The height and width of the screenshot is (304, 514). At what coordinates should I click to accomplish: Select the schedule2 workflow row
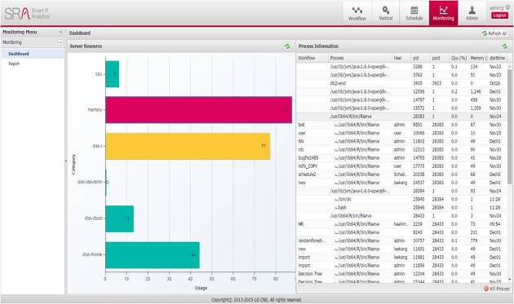[401, 174]
